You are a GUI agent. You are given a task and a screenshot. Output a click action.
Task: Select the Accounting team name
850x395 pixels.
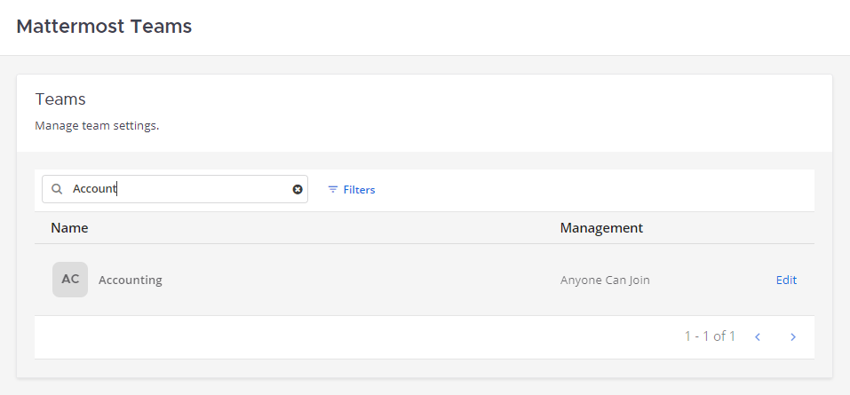(x=130, y=280)
